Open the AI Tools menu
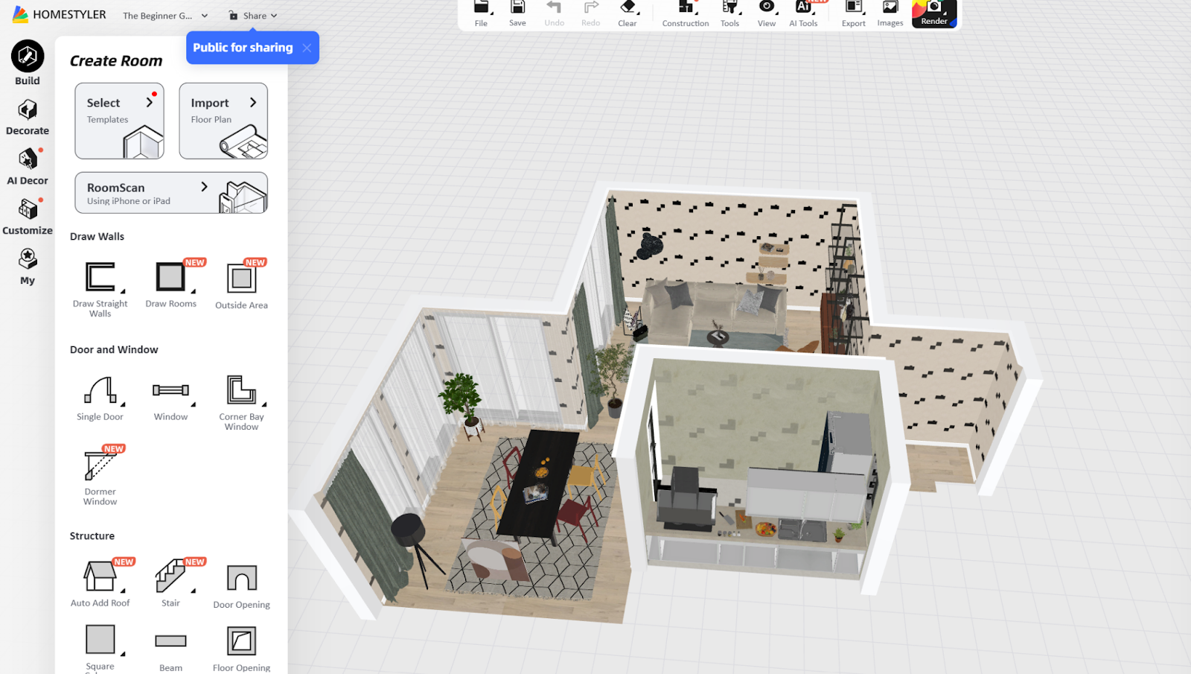1191x674 pixels. tap(803, 14)
